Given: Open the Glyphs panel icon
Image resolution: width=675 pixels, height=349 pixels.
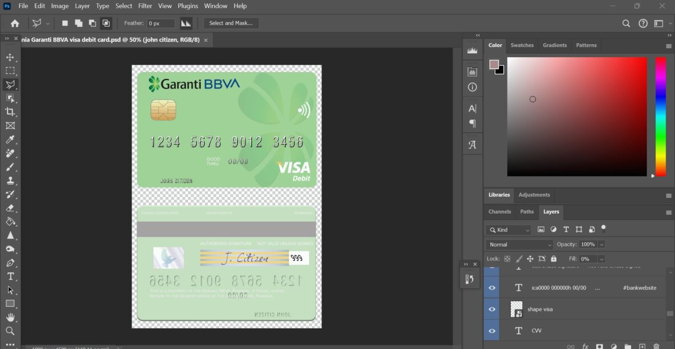Looking at the screenshot, I should [x=472, y=145].
